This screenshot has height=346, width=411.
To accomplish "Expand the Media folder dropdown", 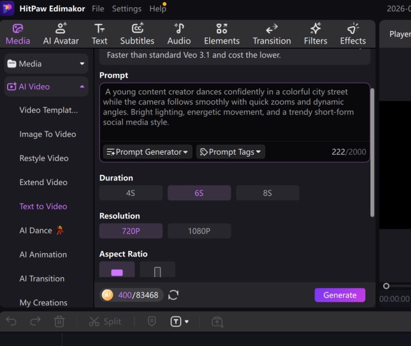I will [x=82, y=63].
